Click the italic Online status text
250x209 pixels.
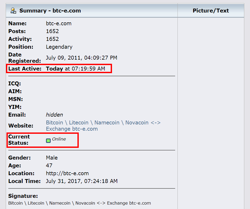point(59,139)
